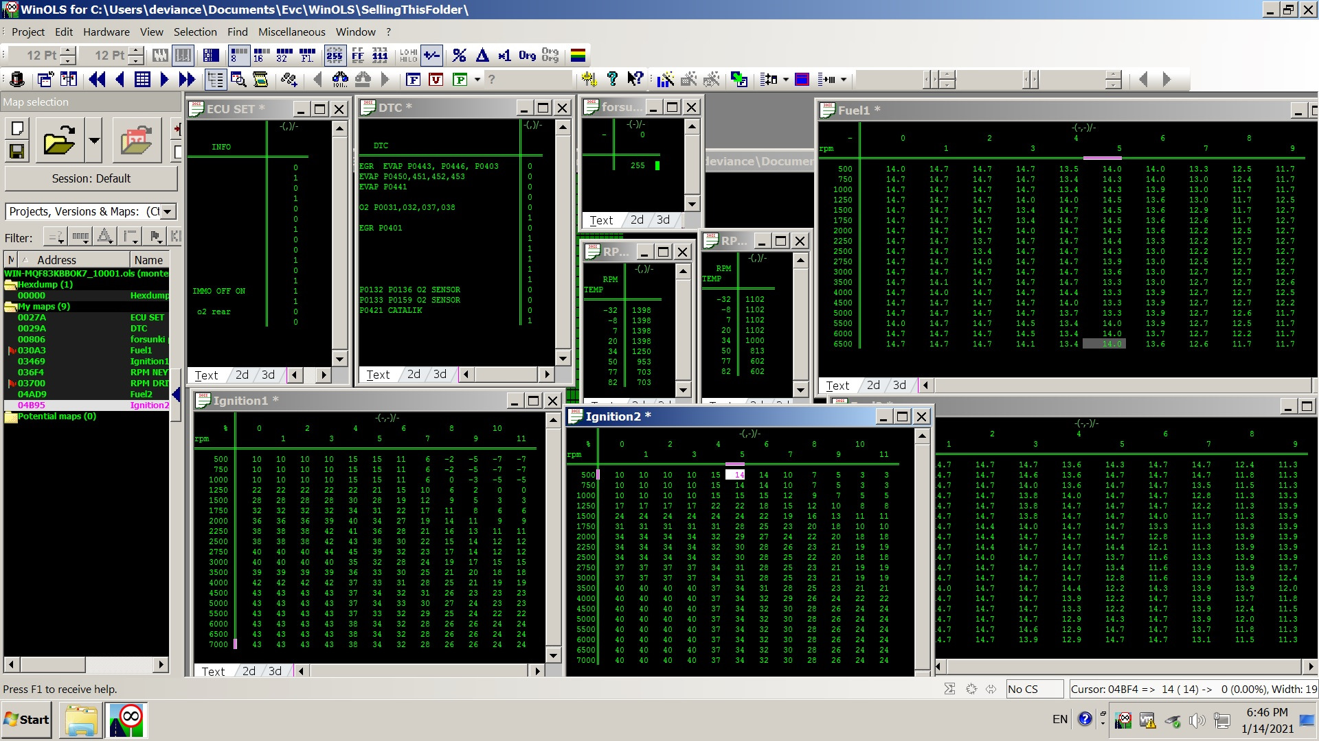
Task: Toggle decimal 255 number format
Action: pos(335,56)
